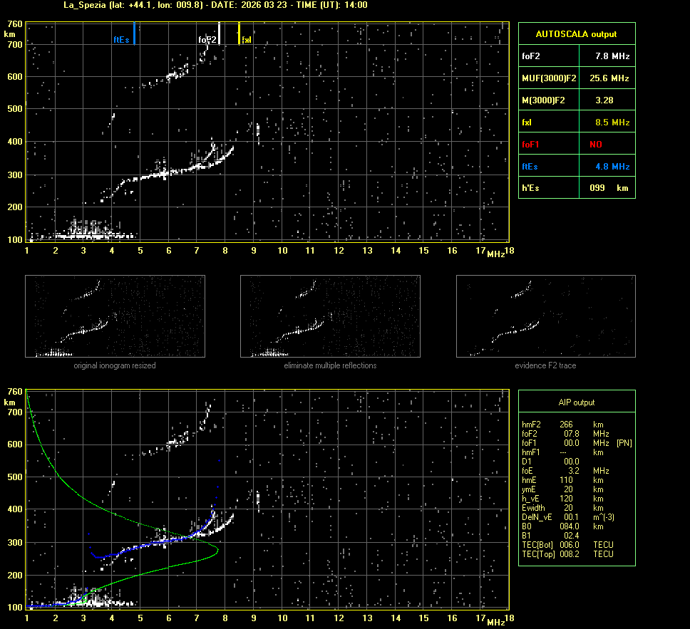690x629 pixels.
Task: Open the original ionogram resized thumbnail
Action: click(x=115, y=316)
